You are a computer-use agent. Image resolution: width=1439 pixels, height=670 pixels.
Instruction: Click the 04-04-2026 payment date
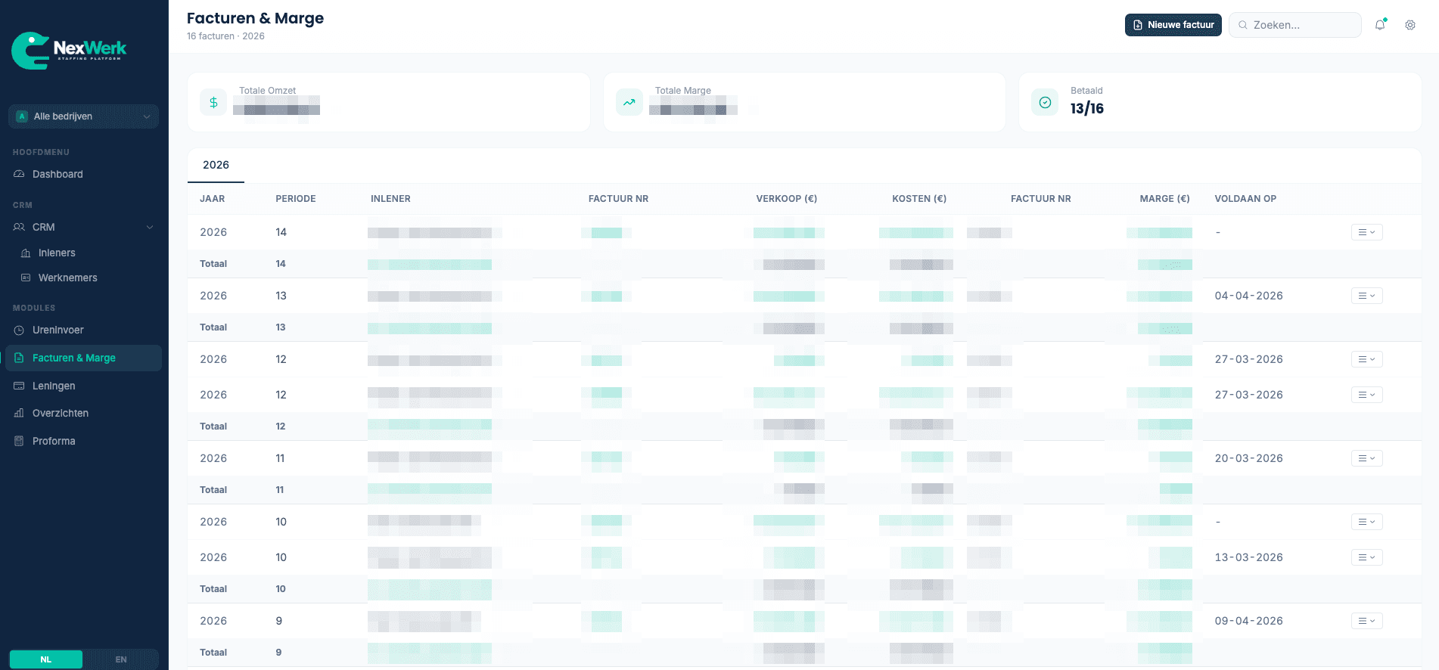1248,296
